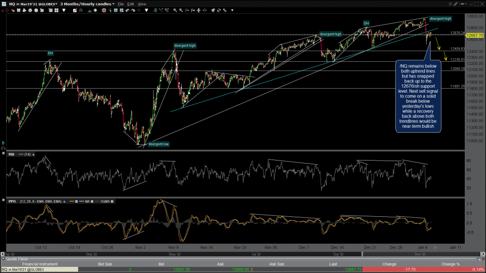The width and height of the screenshot is (486, 273).
Task: Click the 12409.83 horizontal line price label
Action: pos(457,49)
